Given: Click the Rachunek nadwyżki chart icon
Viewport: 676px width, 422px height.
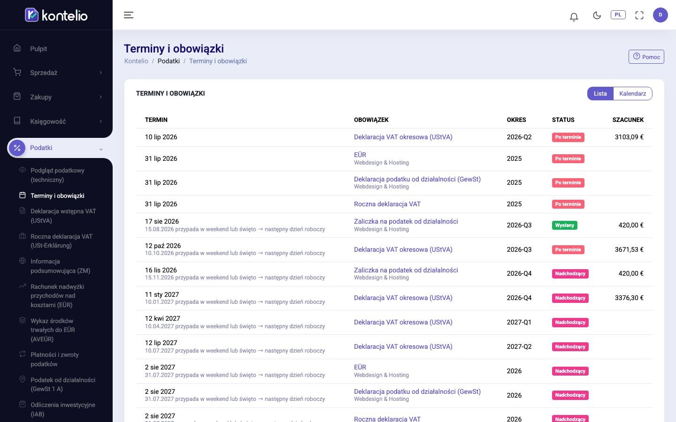Looking at the screenshot, I should click(x=22, y=286).
